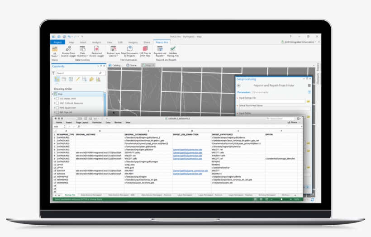The height and width of the screenshot is (237, 371).
Task: Select List By Selection icon
Action: [x=71, y=79]
